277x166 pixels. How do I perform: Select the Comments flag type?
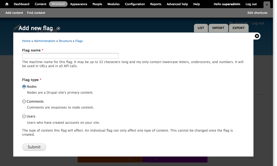click(x=24, y=101)
